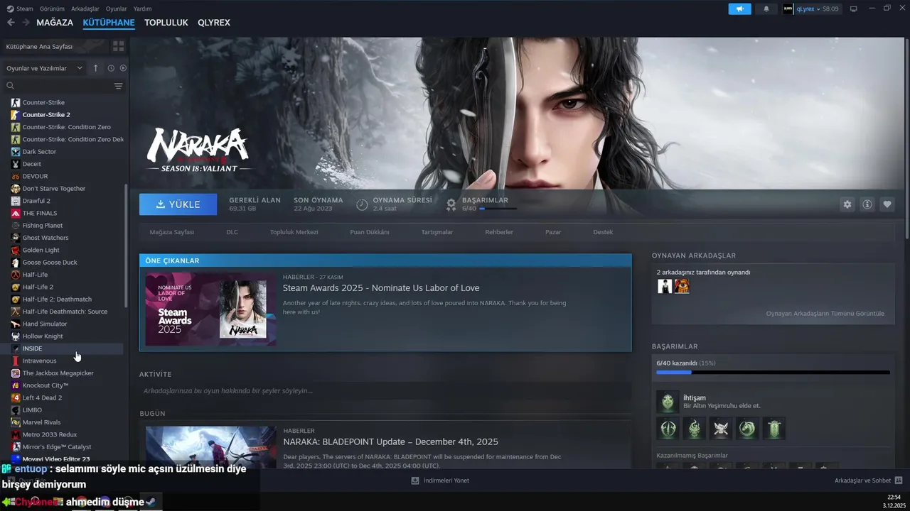
Task: Open Rehberler link
Action: pos(499,232)
